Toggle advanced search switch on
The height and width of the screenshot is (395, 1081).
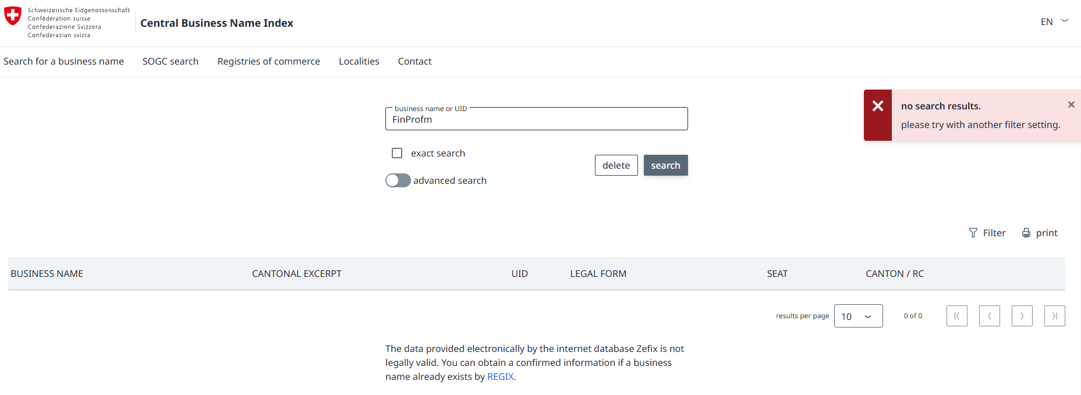[x=398, y=180]
